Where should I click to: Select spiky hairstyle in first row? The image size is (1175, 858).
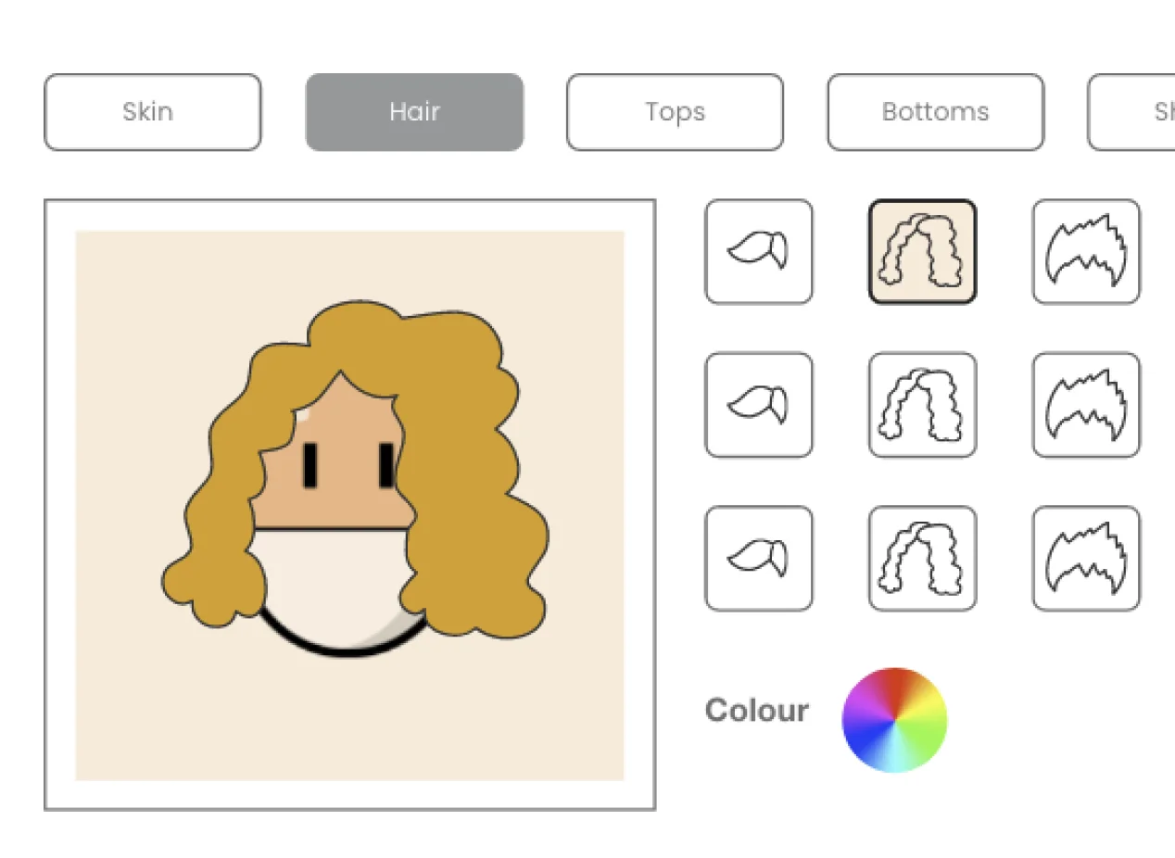[x=1086, y=252]
